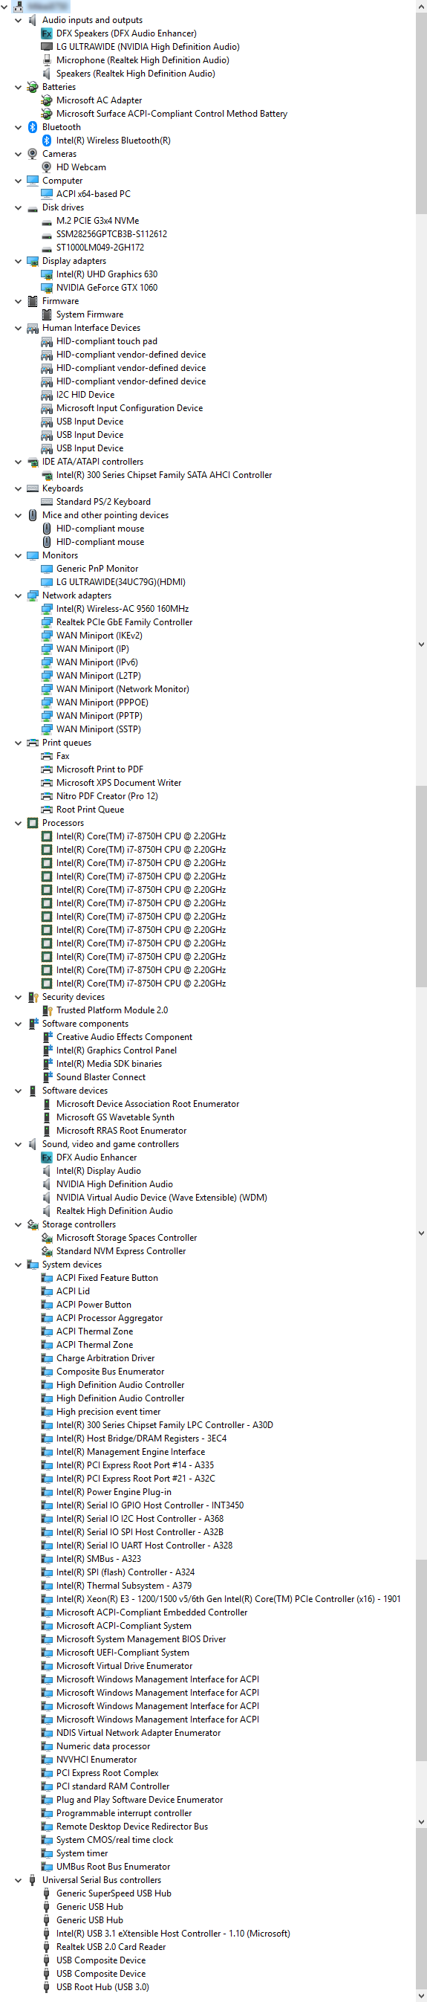Select I2C HID Device entry

[x=85, y=395]
